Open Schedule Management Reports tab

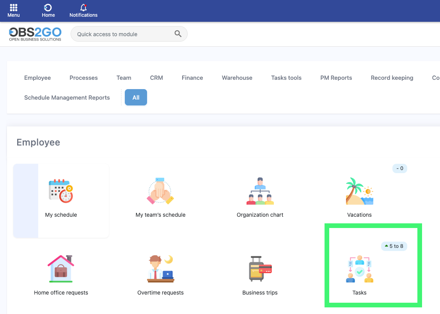pos(67,98)
